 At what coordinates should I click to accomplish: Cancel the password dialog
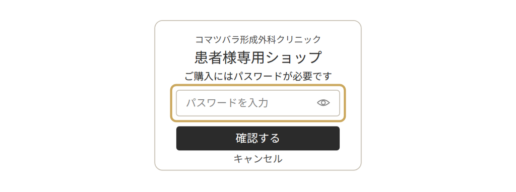(x=257, y=159)
